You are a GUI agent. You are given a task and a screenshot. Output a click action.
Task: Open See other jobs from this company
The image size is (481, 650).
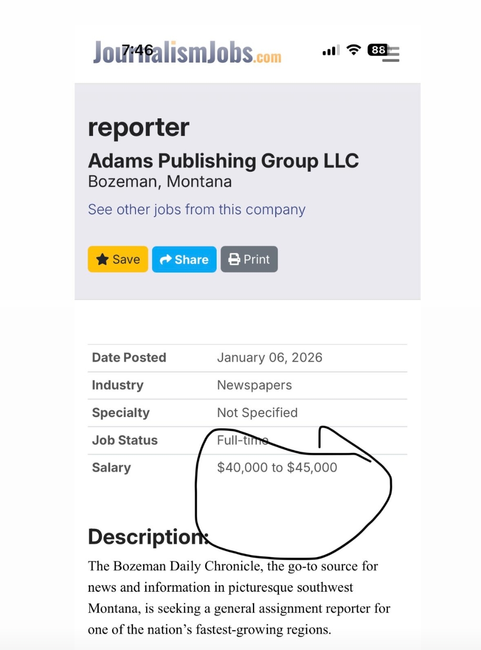197,210
